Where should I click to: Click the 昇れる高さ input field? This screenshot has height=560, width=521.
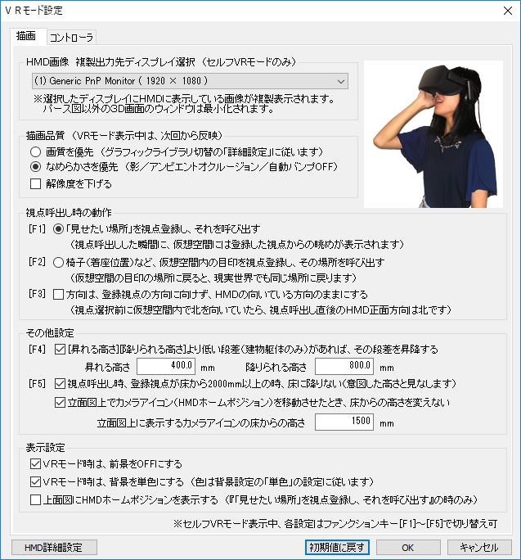point(166,366)
